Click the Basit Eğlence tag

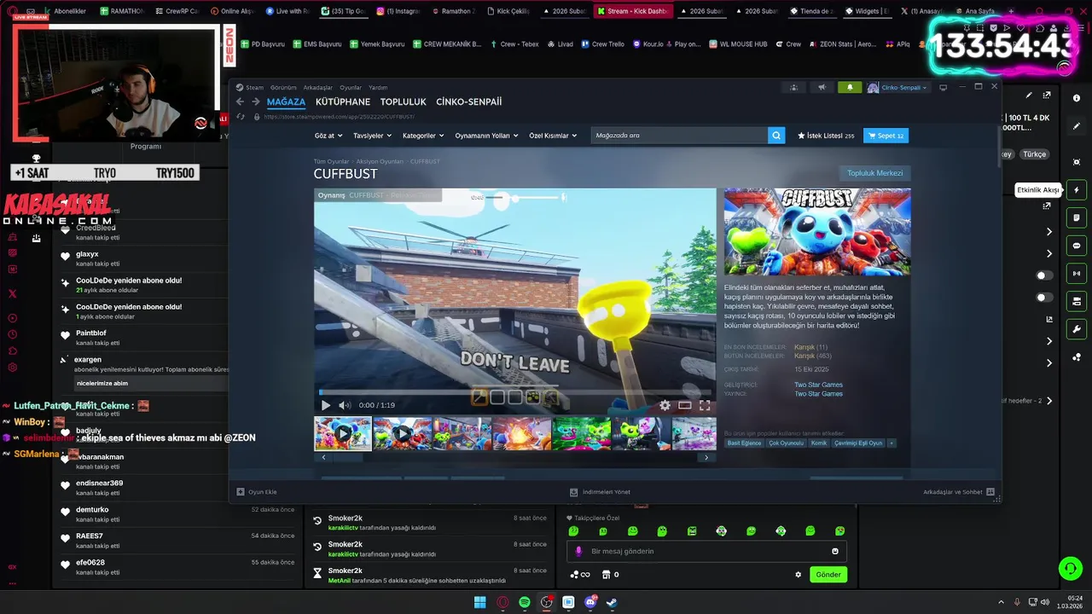(744, 443)
